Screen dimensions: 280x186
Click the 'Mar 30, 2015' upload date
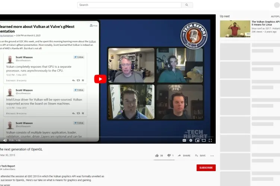7,155
